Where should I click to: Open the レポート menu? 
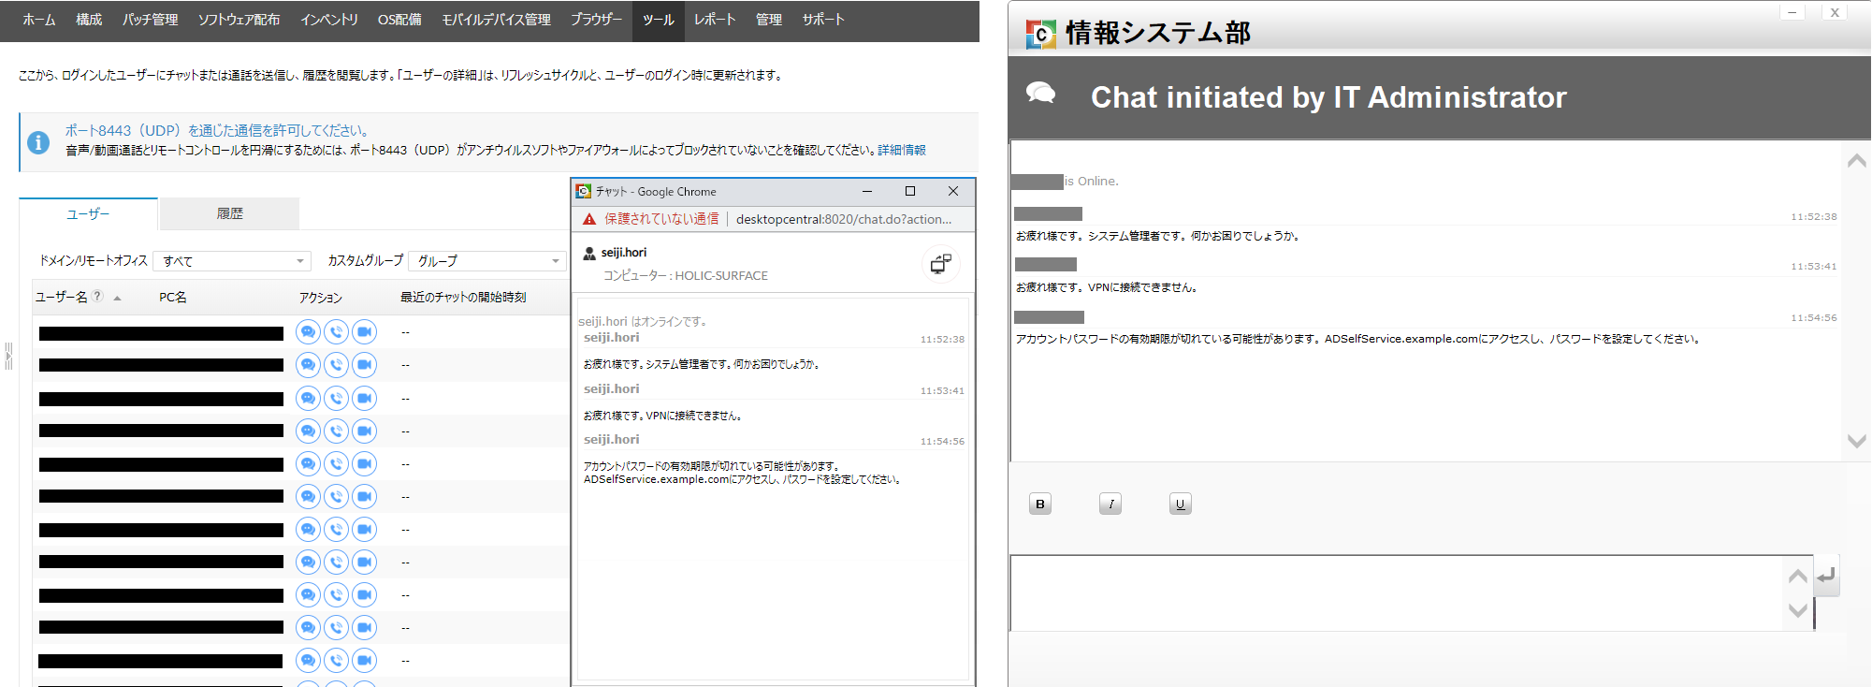tap(715, 20)
